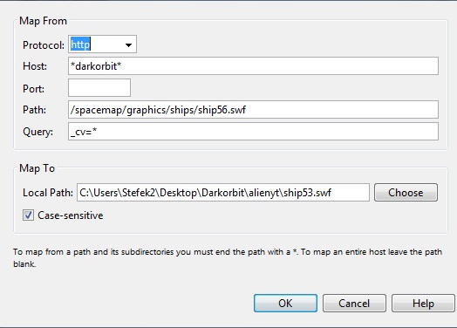Viewport: 457px width, 328px height.
Task: Click the Host: label
Action: (x=35, y=66)
